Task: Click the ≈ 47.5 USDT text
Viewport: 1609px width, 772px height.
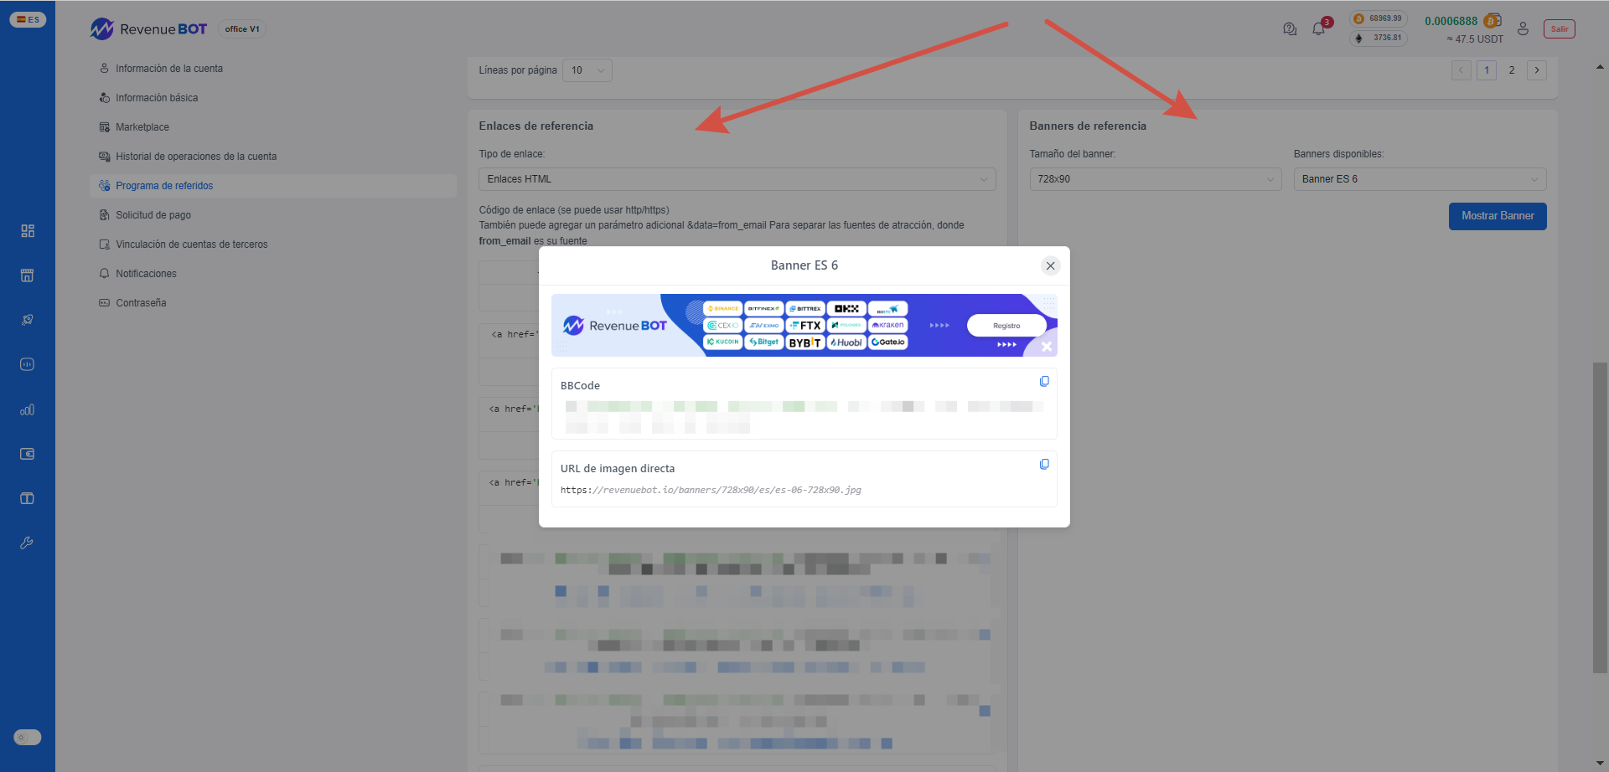Action: 1475,39
